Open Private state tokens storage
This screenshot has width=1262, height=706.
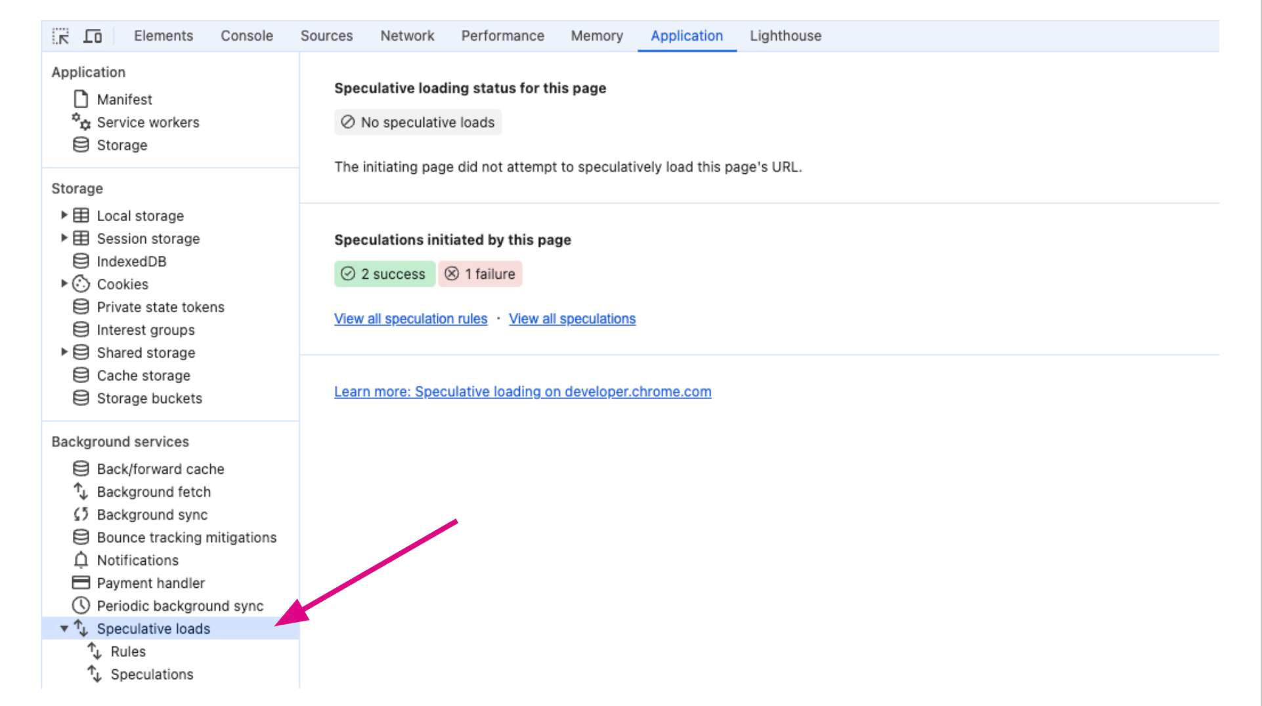tap(160, 307)
